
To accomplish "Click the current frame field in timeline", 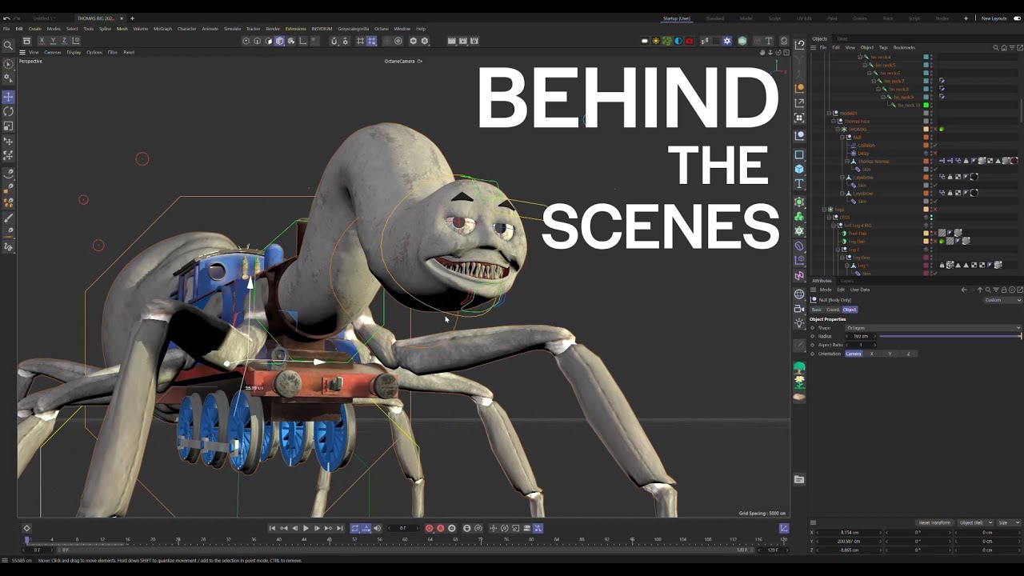I will pyautogui.click(x=403, y=528).
